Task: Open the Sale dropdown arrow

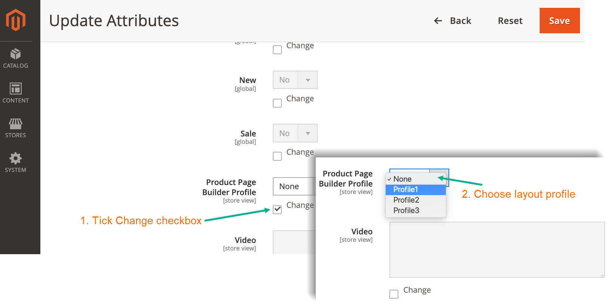Action: pyautogui.click(x=308, y=133)
